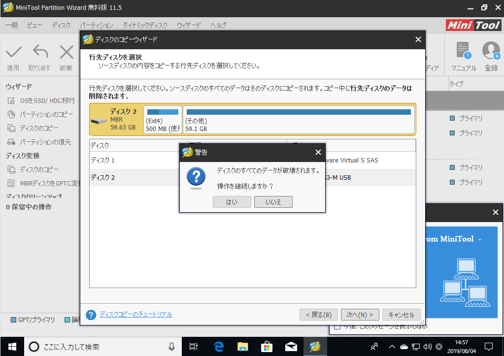Click はい to confirm the warning
This screenshot has width=504, height=356.
[x=232, y=202]
